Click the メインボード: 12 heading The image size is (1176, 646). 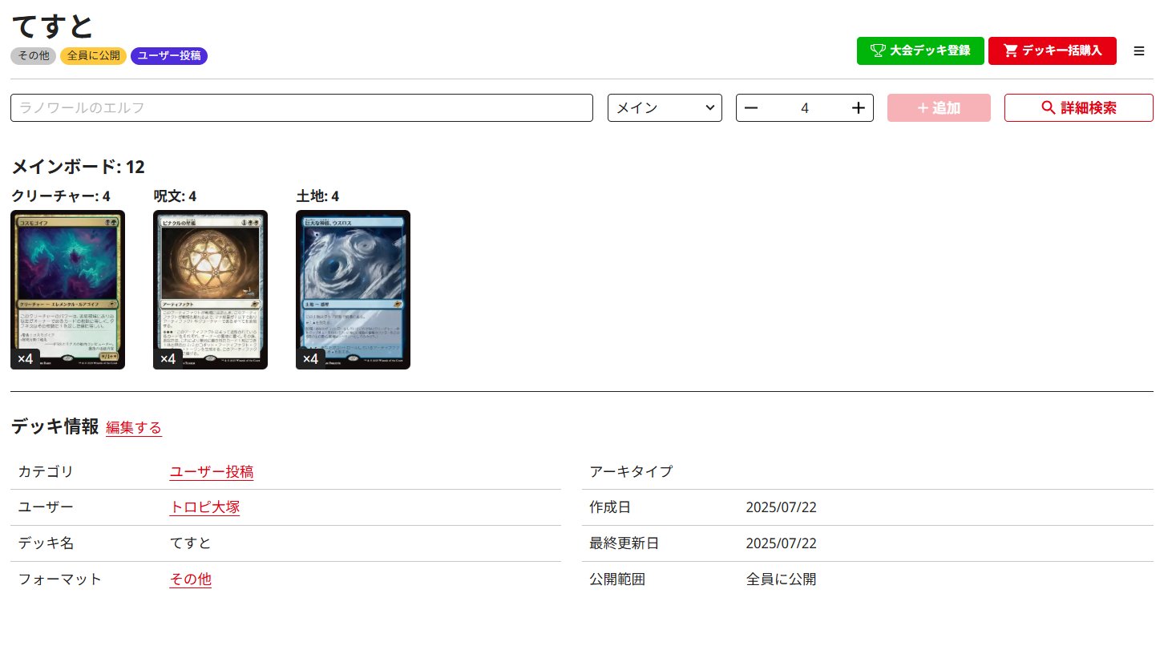tap(78, 168)
